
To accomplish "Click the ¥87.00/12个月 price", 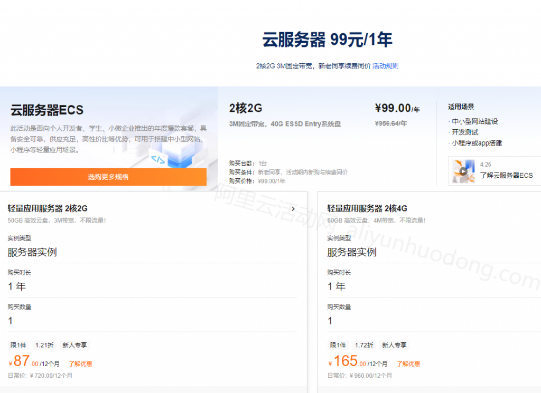I will coord(34,361).
